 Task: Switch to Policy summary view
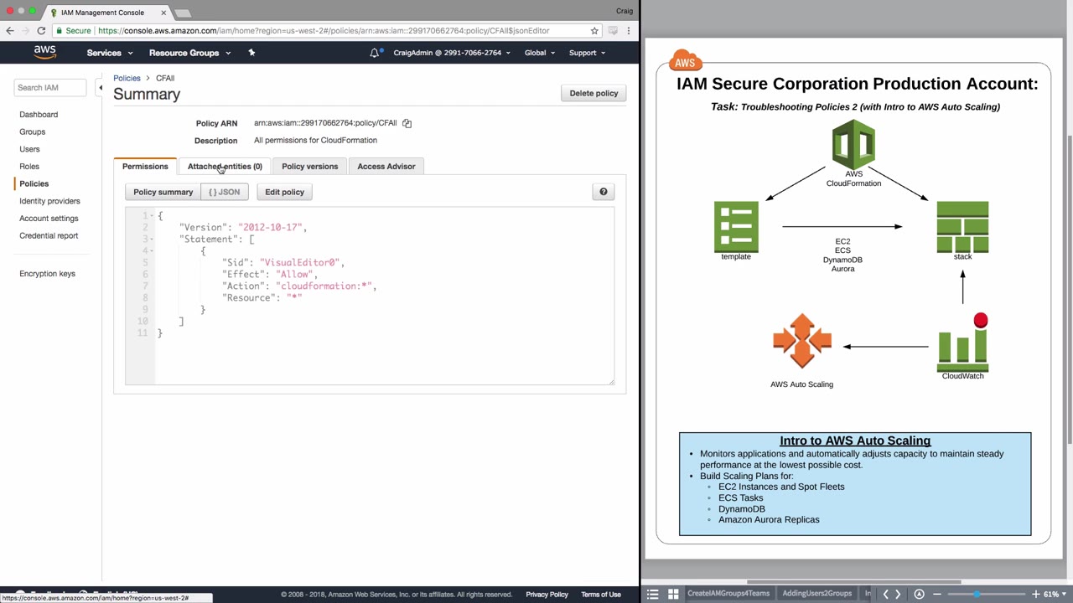[x=163, y=192]
